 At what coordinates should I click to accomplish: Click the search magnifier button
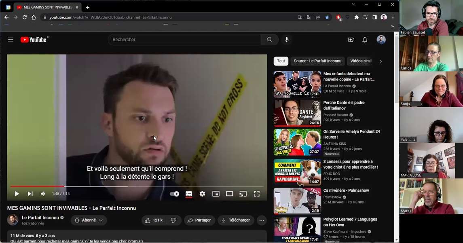(270, 40)
